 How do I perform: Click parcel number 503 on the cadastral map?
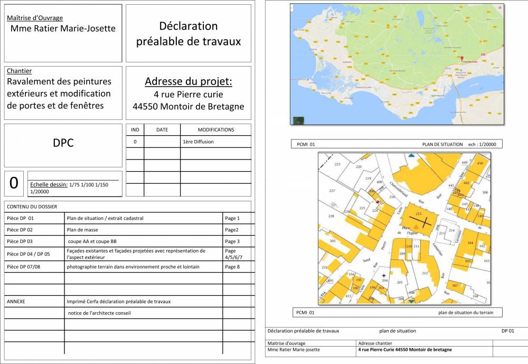point(333,241)
